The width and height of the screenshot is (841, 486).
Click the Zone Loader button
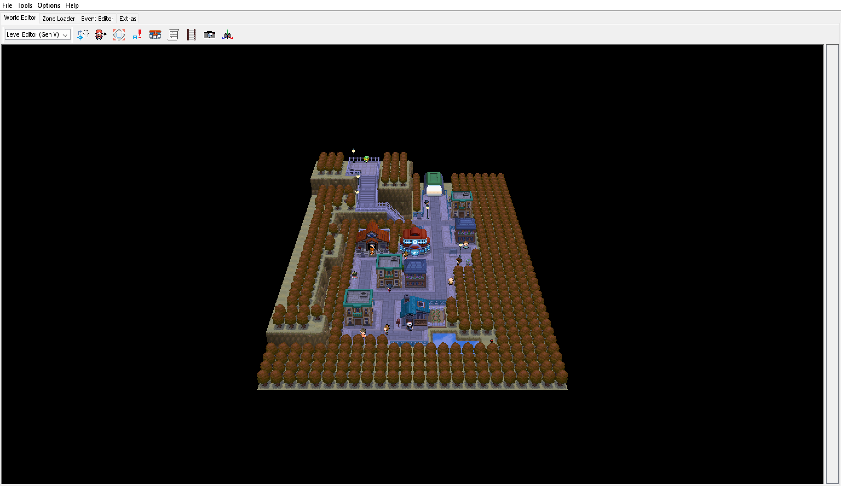58,19
